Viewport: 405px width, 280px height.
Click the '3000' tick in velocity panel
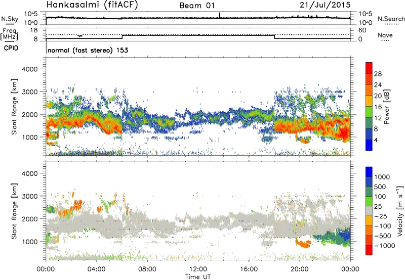(29, 196)
